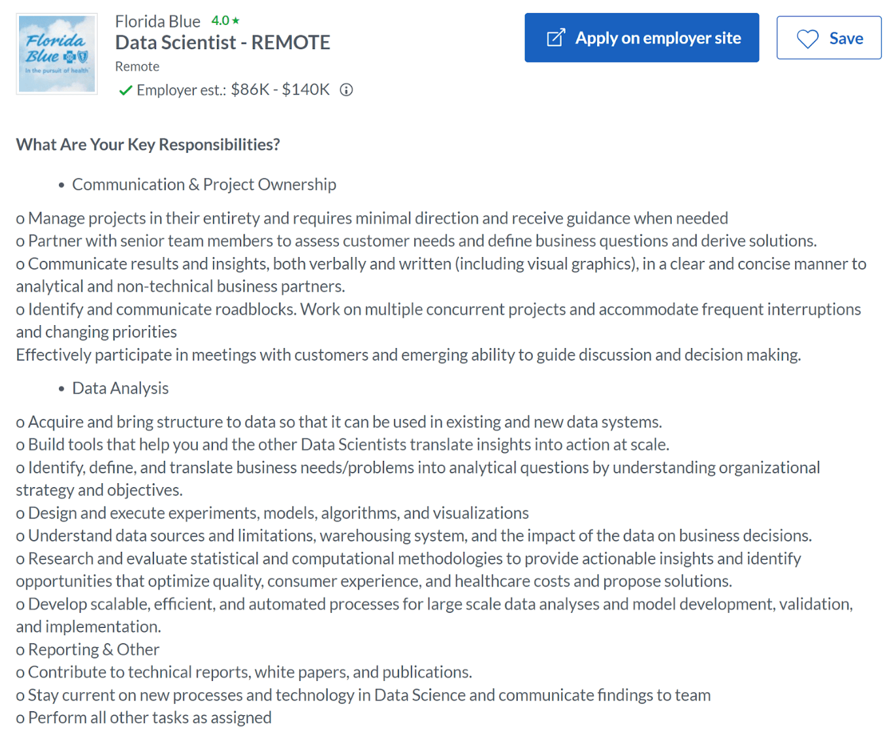Save this Data Scientist job

pyautogui.click(x=828, y=38)
